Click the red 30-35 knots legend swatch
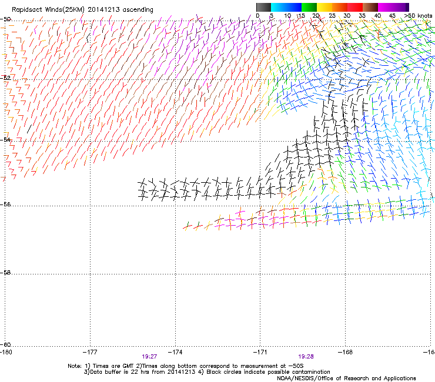Screen dimensions: 435x382 pyautogui.click(x=355, y=7)
